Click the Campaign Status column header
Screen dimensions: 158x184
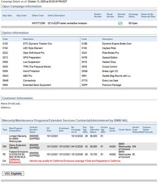[133, 15]
